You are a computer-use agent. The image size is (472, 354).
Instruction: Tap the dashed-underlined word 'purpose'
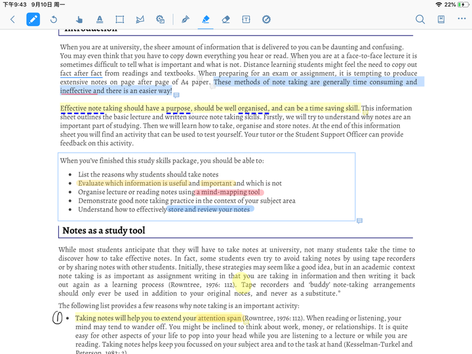coord(178,108)
